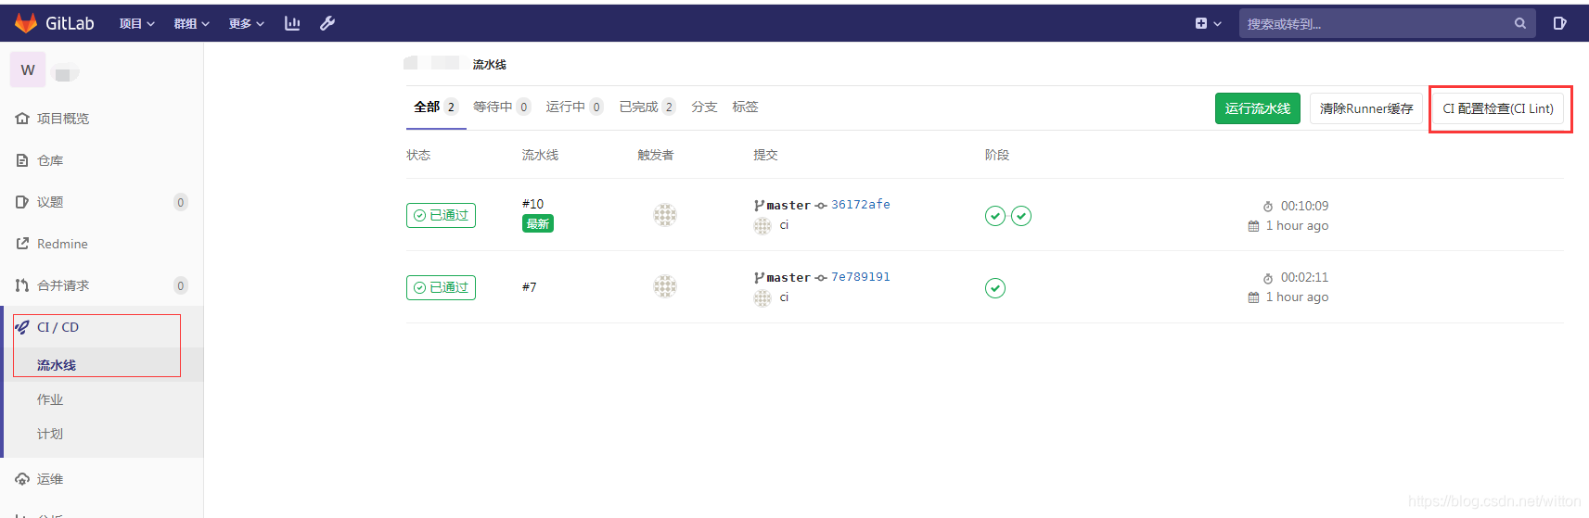Switch to 全部 tab
The height and width of the screenshot is (518, 1589).
click(436, 107)
